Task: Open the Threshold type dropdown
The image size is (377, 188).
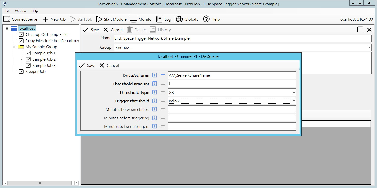Action: 294,92
